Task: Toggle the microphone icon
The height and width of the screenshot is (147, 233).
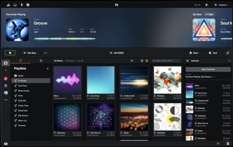Action: 22,5
